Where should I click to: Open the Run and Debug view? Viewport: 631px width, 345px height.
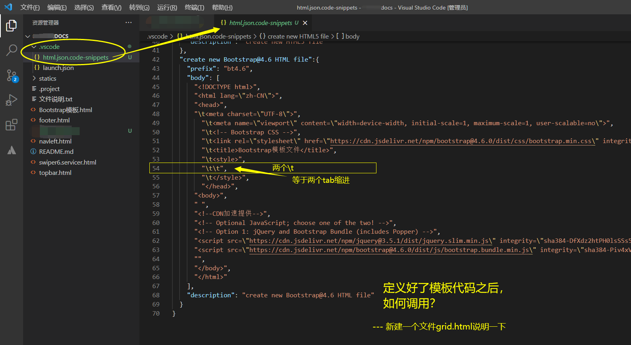click(x=12, y=100)
